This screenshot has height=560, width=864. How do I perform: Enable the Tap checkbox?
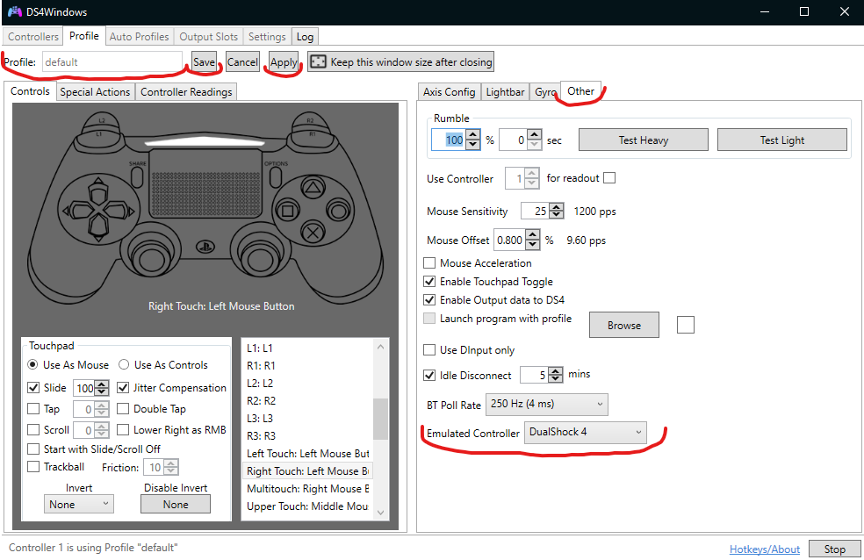[33, 408]
